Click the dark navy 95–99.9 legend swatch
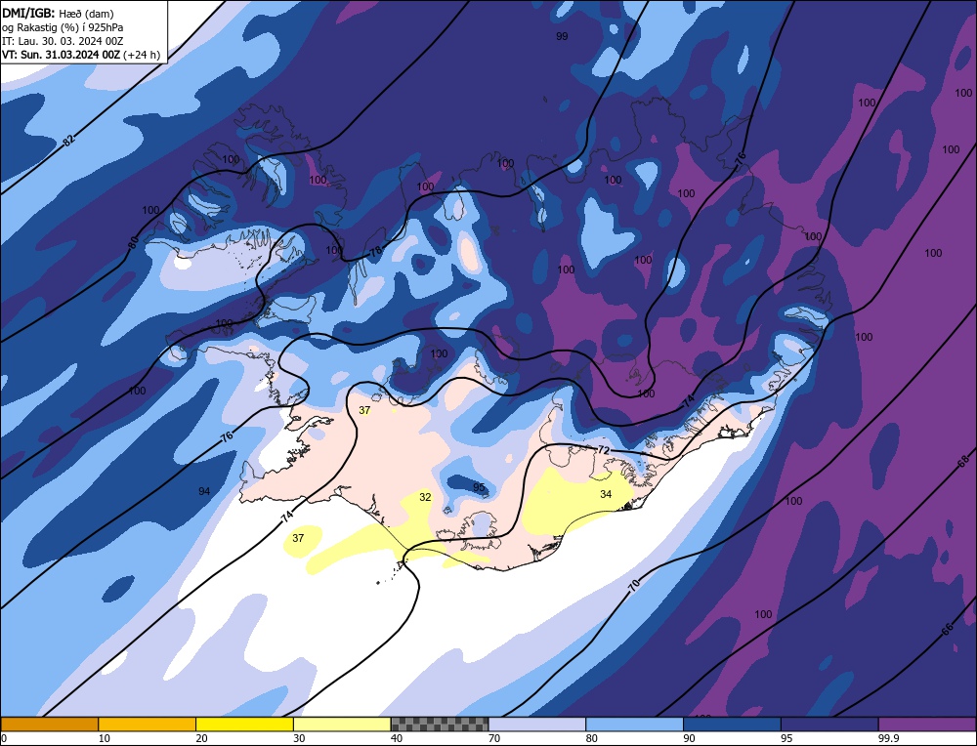This screenshot has height=746, width=977. coord(829,725)
